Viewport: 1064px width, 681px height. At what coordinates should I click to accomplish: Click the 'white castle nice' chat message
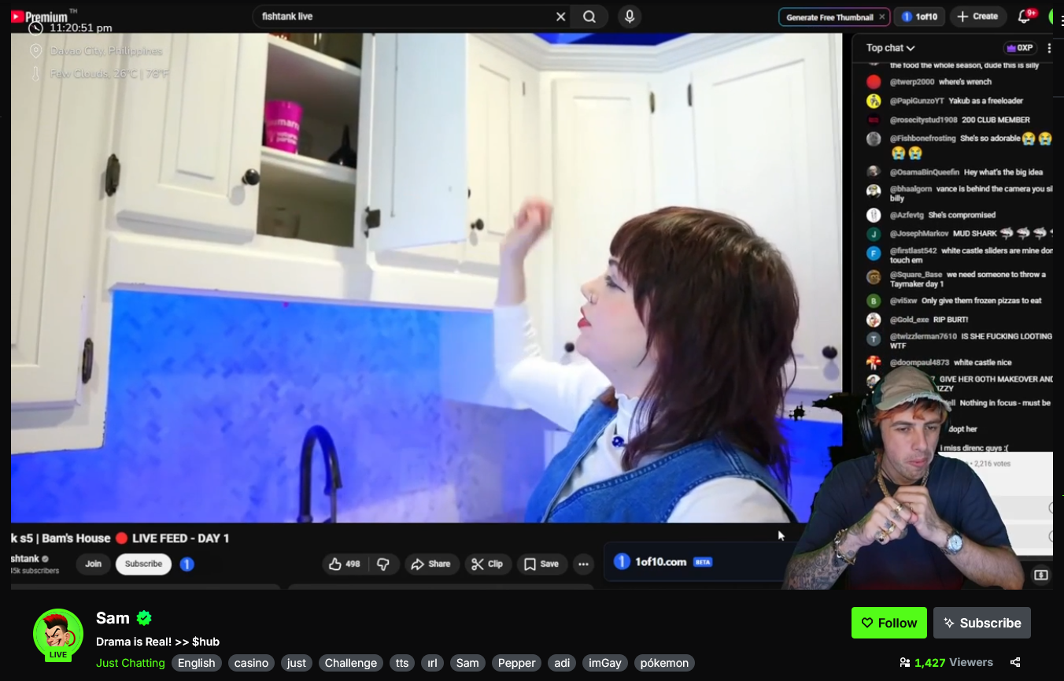tap(983, 362)
